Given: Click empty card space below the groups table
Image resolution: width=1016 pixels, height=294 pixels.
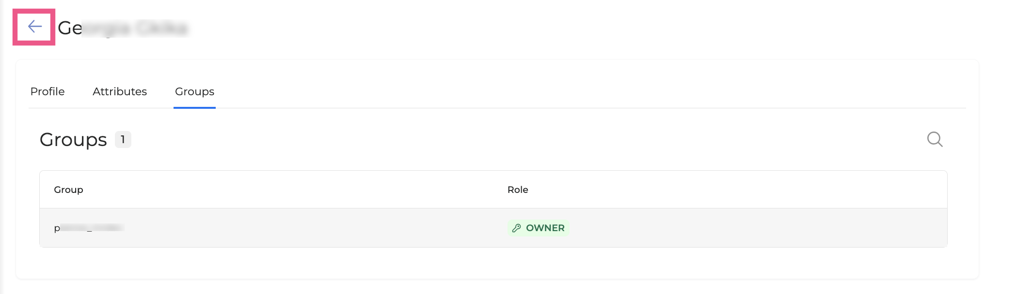Looking at the screenshot, I should coord(485,263).
